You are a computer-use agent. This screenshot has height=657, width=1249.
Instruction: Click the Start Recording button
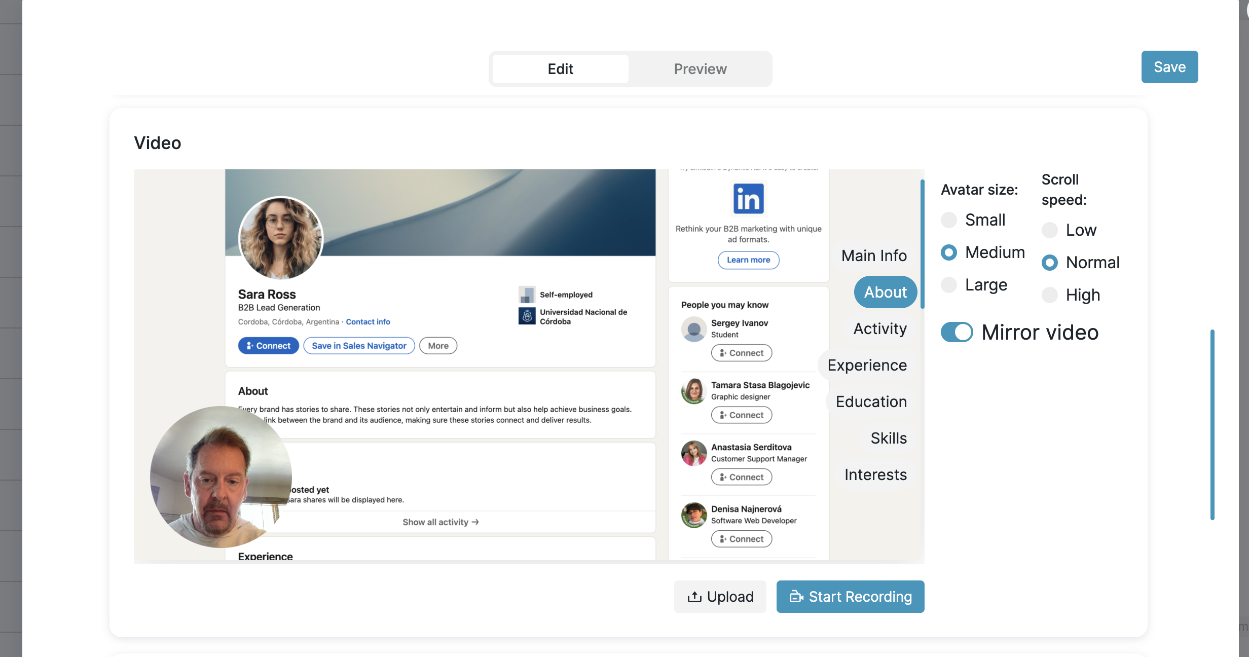850,597
